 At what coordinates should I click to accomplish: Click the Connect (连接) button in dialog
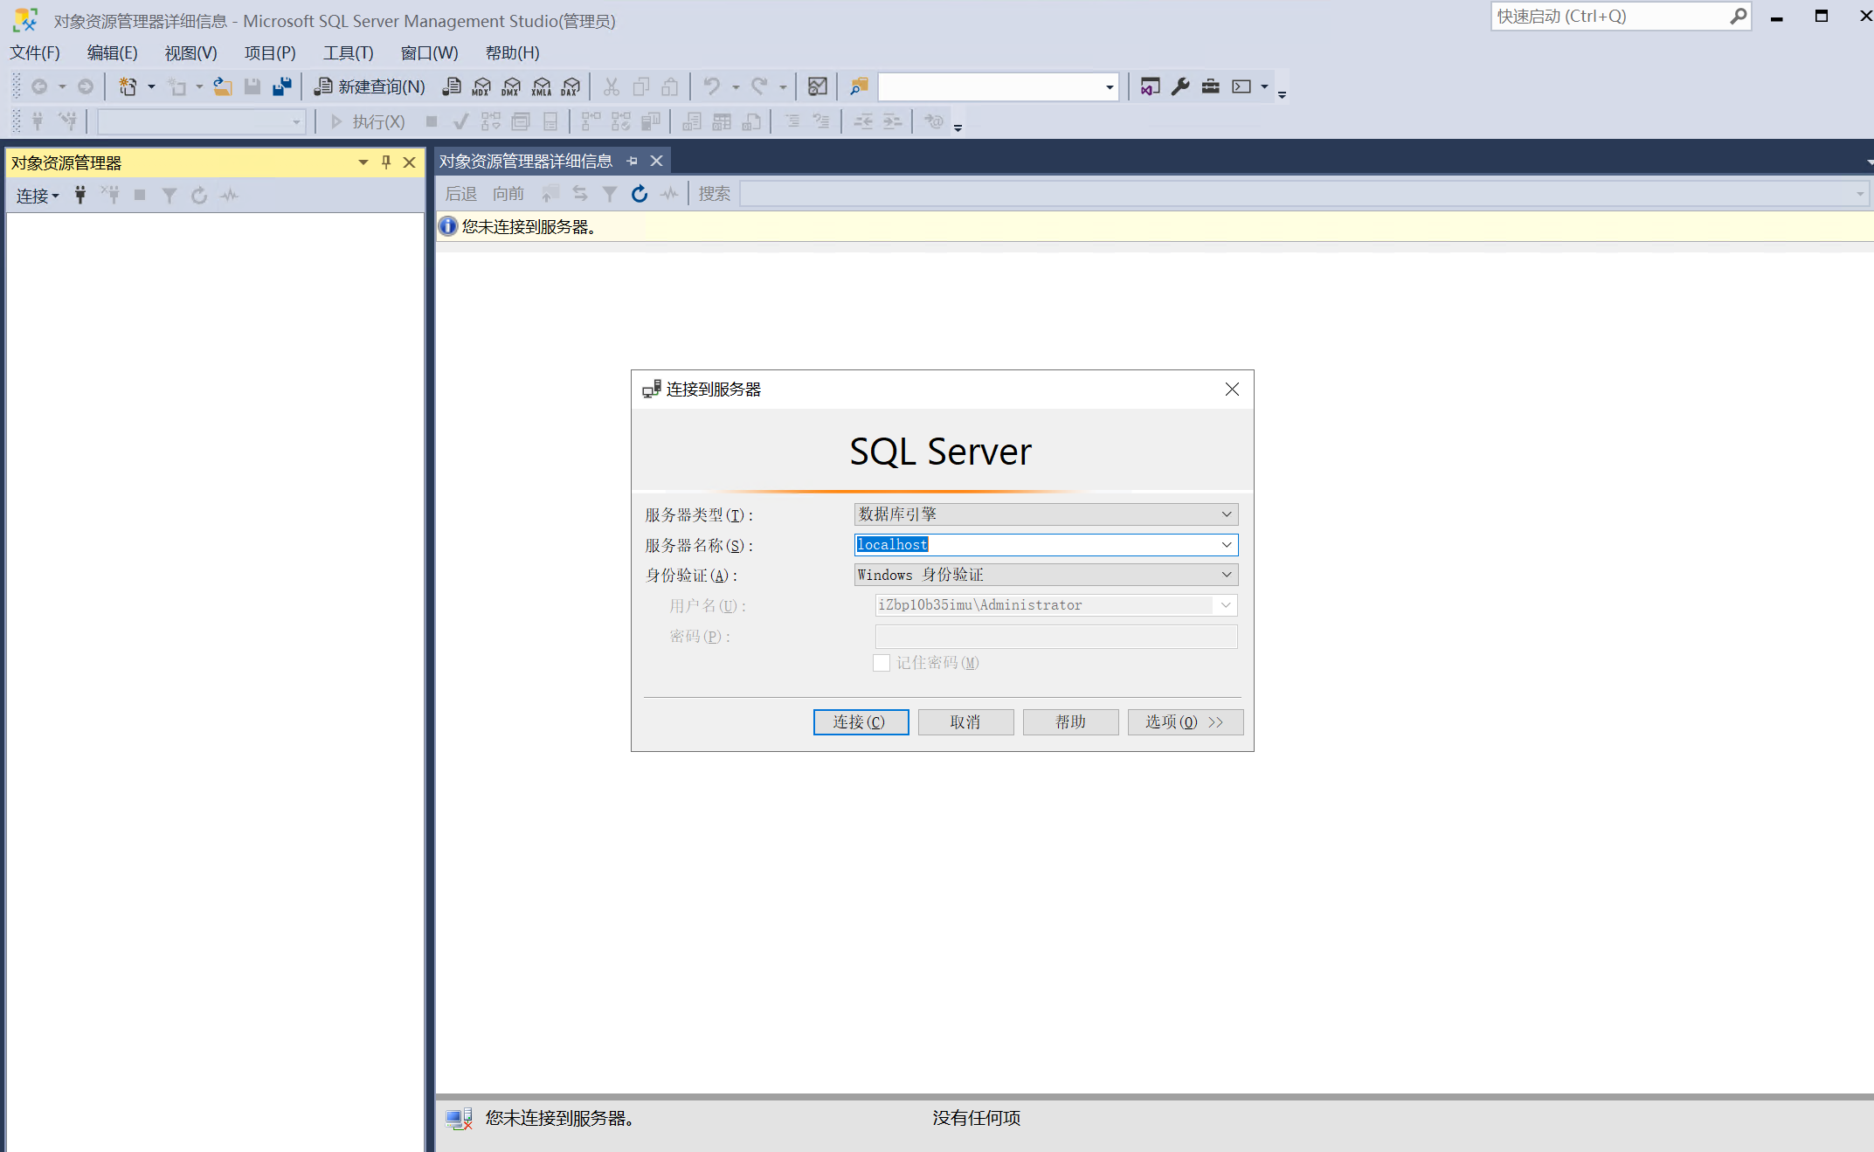coord(861,722)
